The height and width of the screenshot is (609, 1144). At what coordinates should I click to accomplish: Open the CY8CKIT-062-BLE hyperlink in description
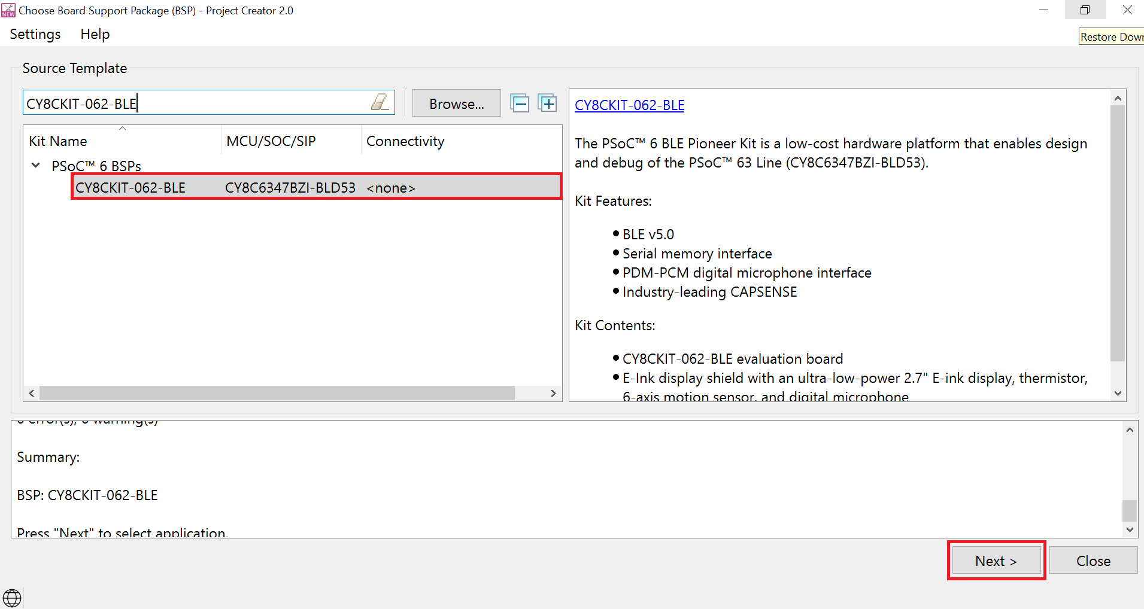click(x=629, y=105)
